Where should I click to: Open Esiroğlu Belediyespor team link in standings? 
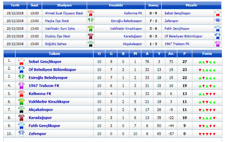tap(48, 78)
